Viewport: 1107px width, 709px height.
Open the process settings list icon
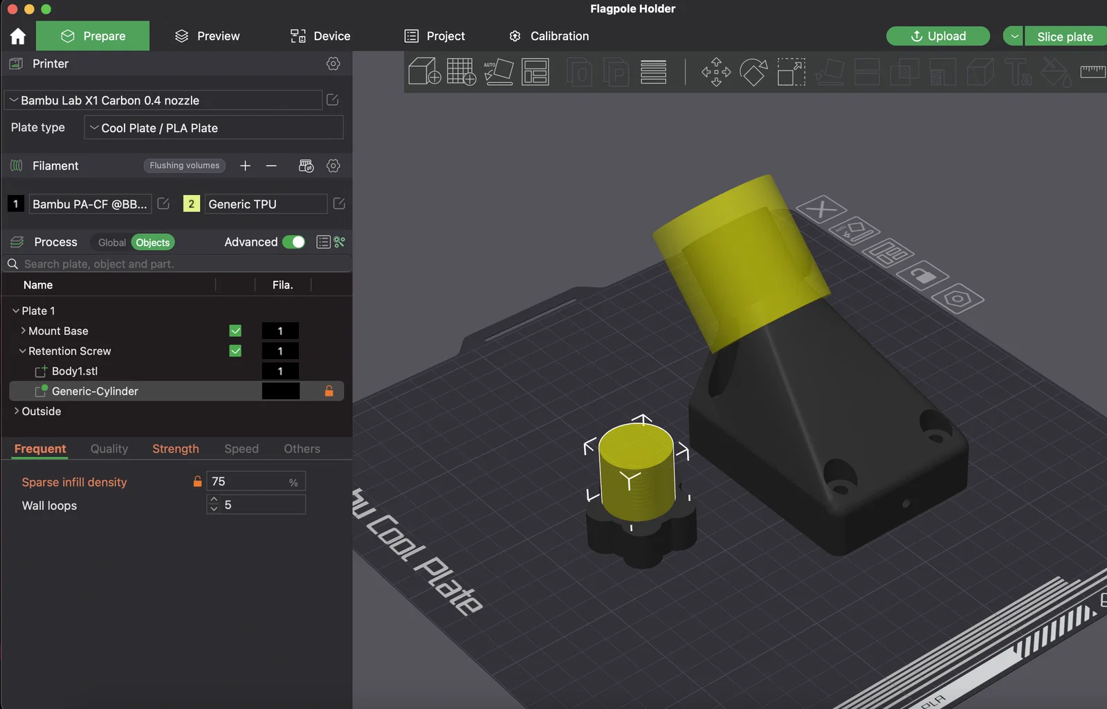click(323, 242)
